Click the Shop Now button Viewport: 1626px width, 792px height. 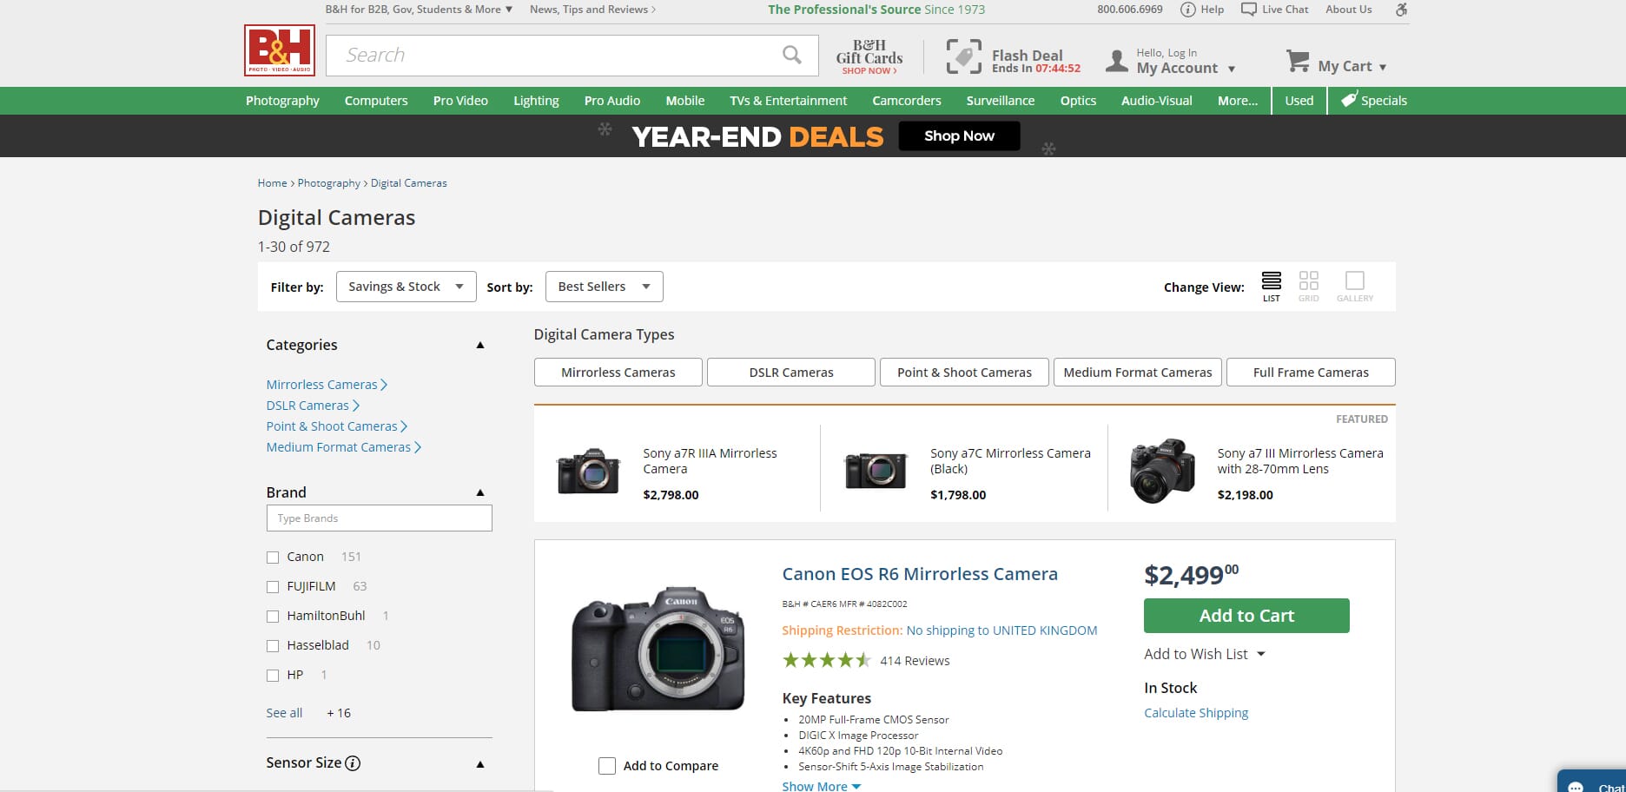[959, 135]
